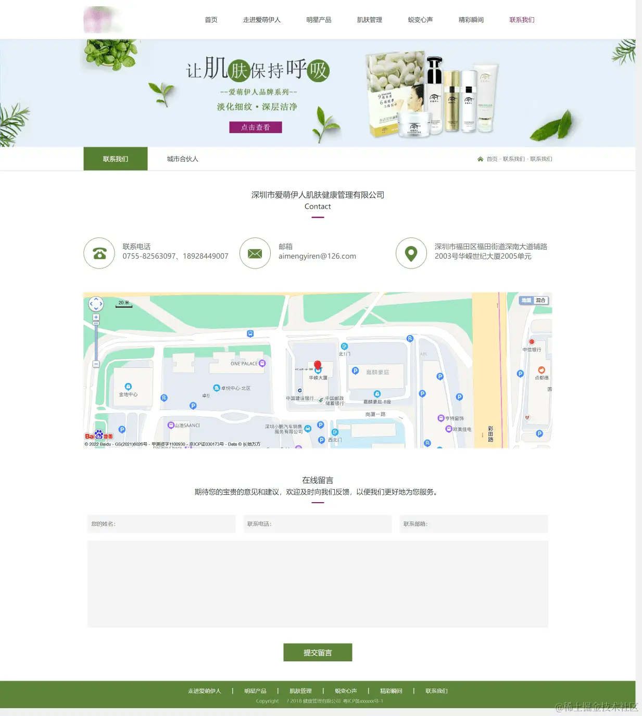The width and height of the screenshot is (642, 716).
Task: Click the 卓悦中心·北区 icon on map
Action: click(217, 388)
